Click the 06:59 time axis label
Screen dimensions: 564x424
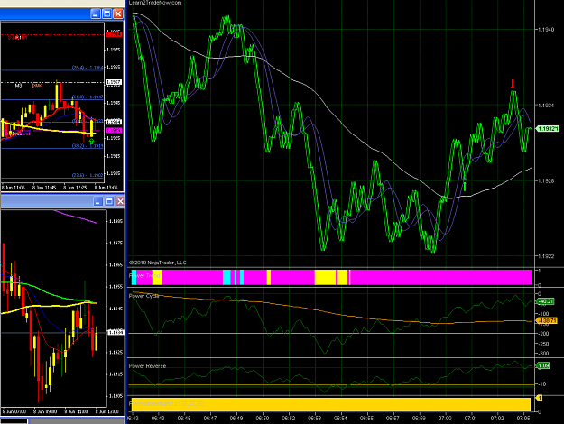click(419, 419)
